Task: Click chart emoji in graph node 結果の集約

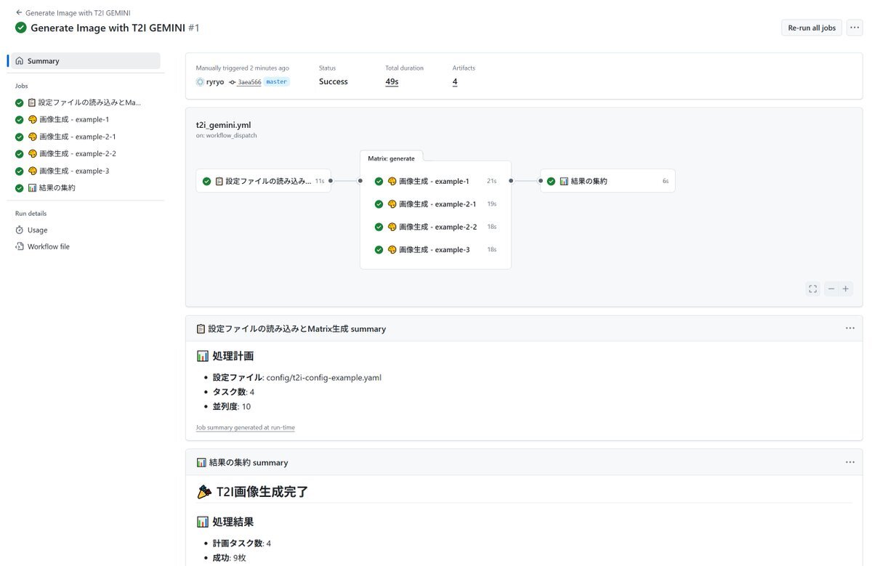Action: 565,181
